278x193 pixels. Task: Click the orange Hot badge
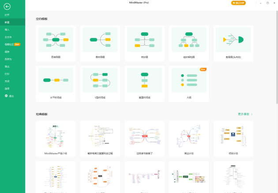point(17,44)
